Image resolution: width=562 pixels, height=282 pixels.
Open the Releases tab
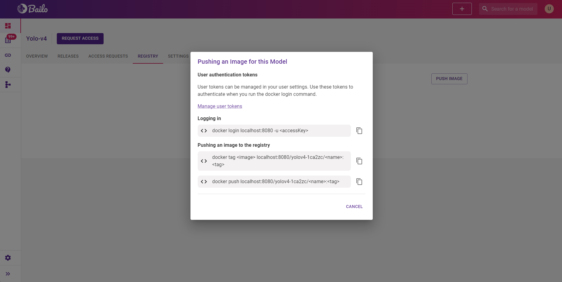[x=68, y=56]
